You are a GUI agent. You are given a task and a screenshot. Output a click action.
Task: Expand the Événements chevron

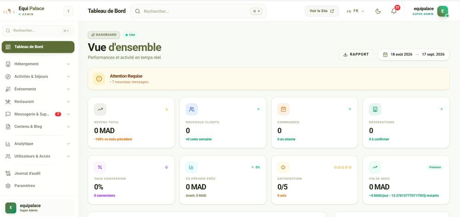click(69, 89)
